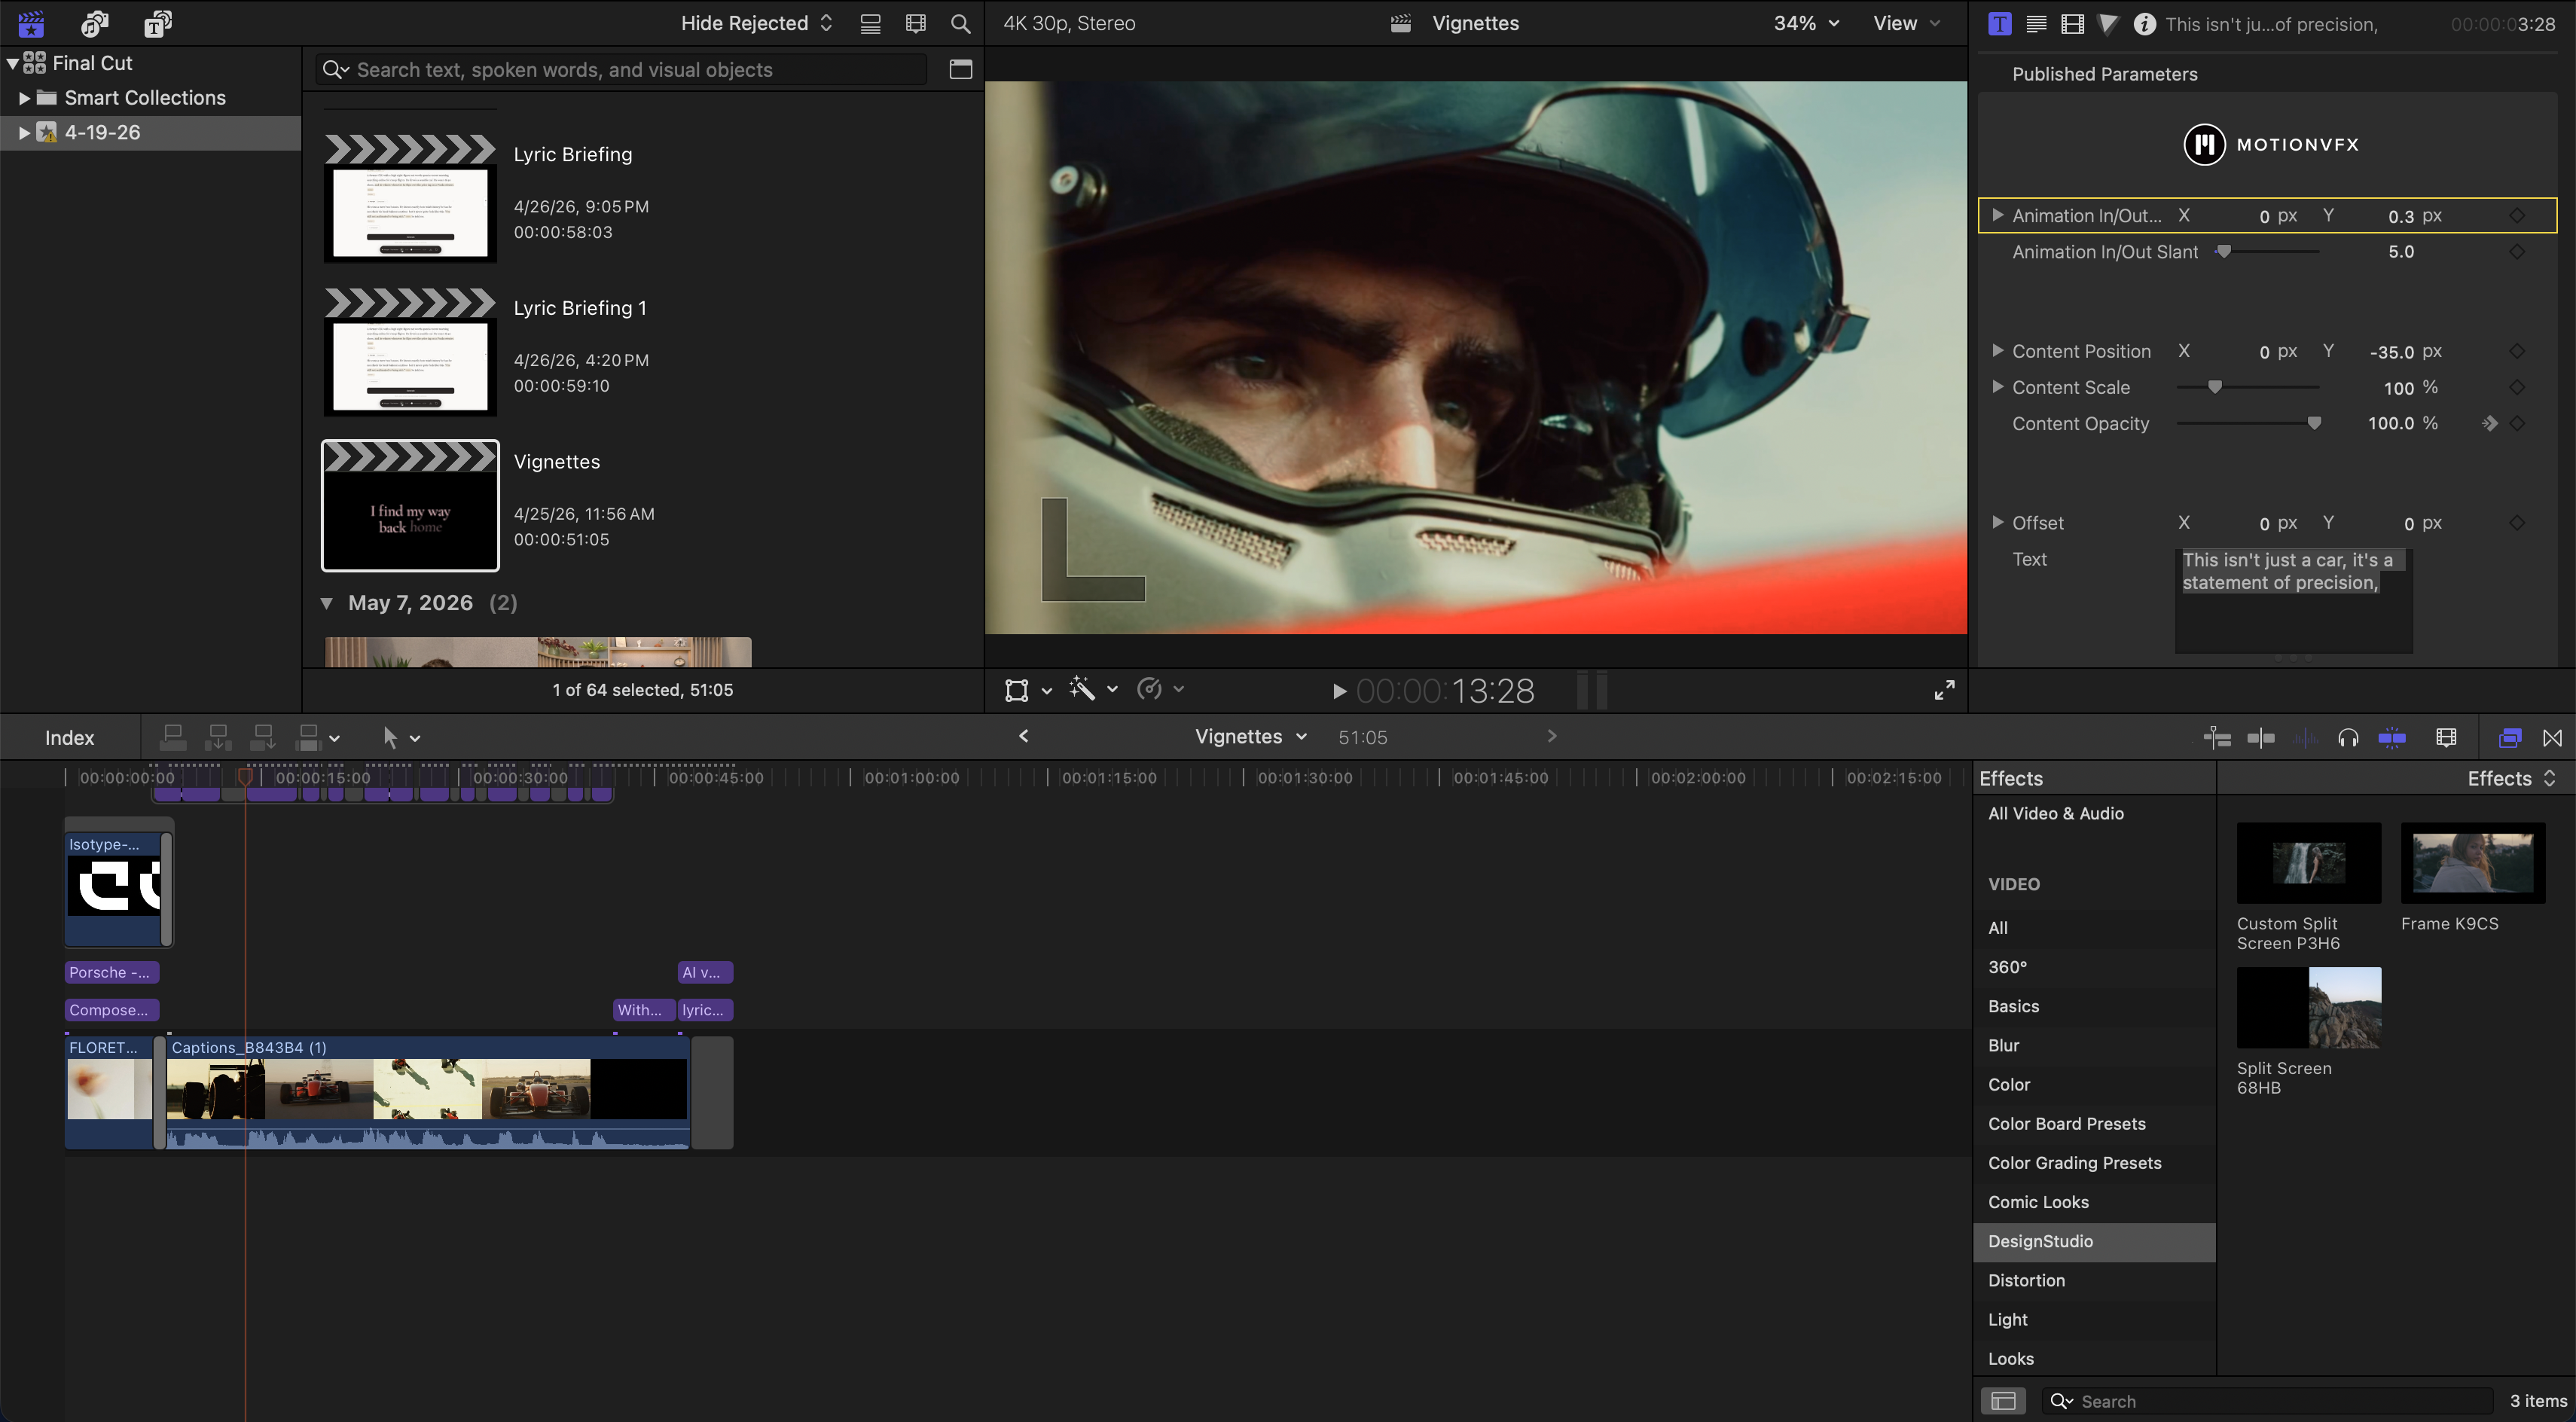Select Distortion effects category
The image size is (2576, 1422).
tap(2094, 1280)
